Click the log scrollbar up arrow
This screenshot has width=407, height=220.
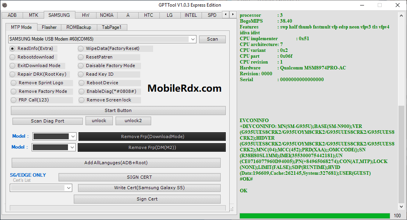401,16
